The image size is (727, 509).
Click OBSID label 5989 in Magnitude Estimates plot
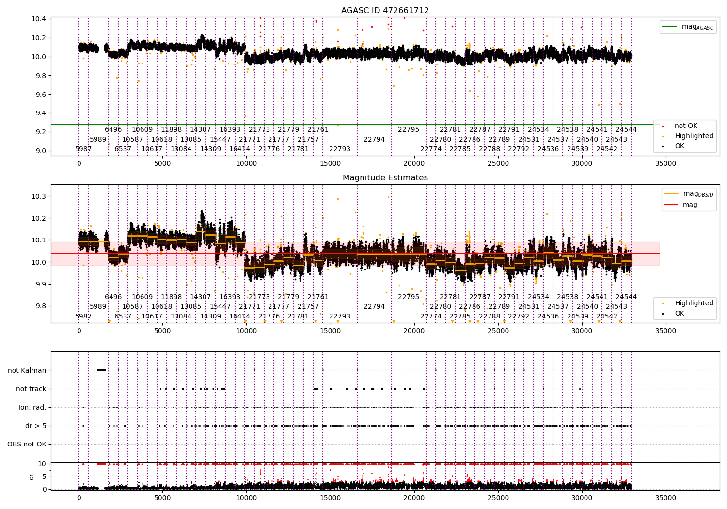click(98, 306)
